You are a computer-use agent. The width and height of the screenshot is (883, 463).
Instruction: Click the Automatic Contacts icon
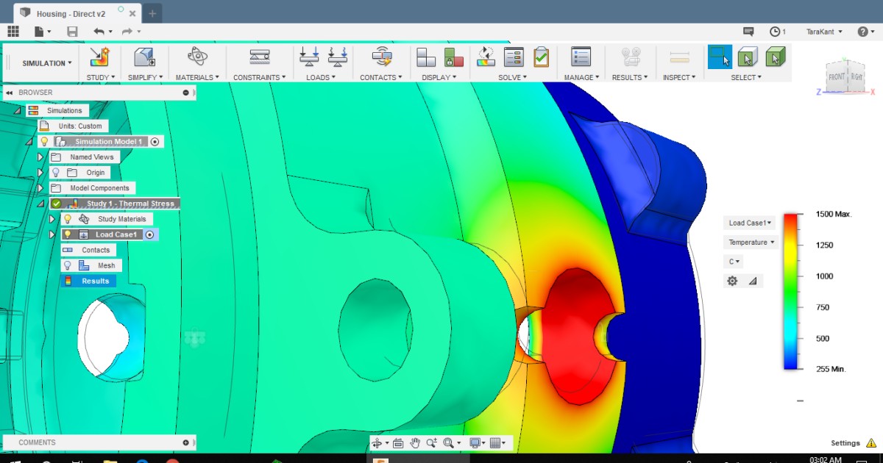(381, 57)
